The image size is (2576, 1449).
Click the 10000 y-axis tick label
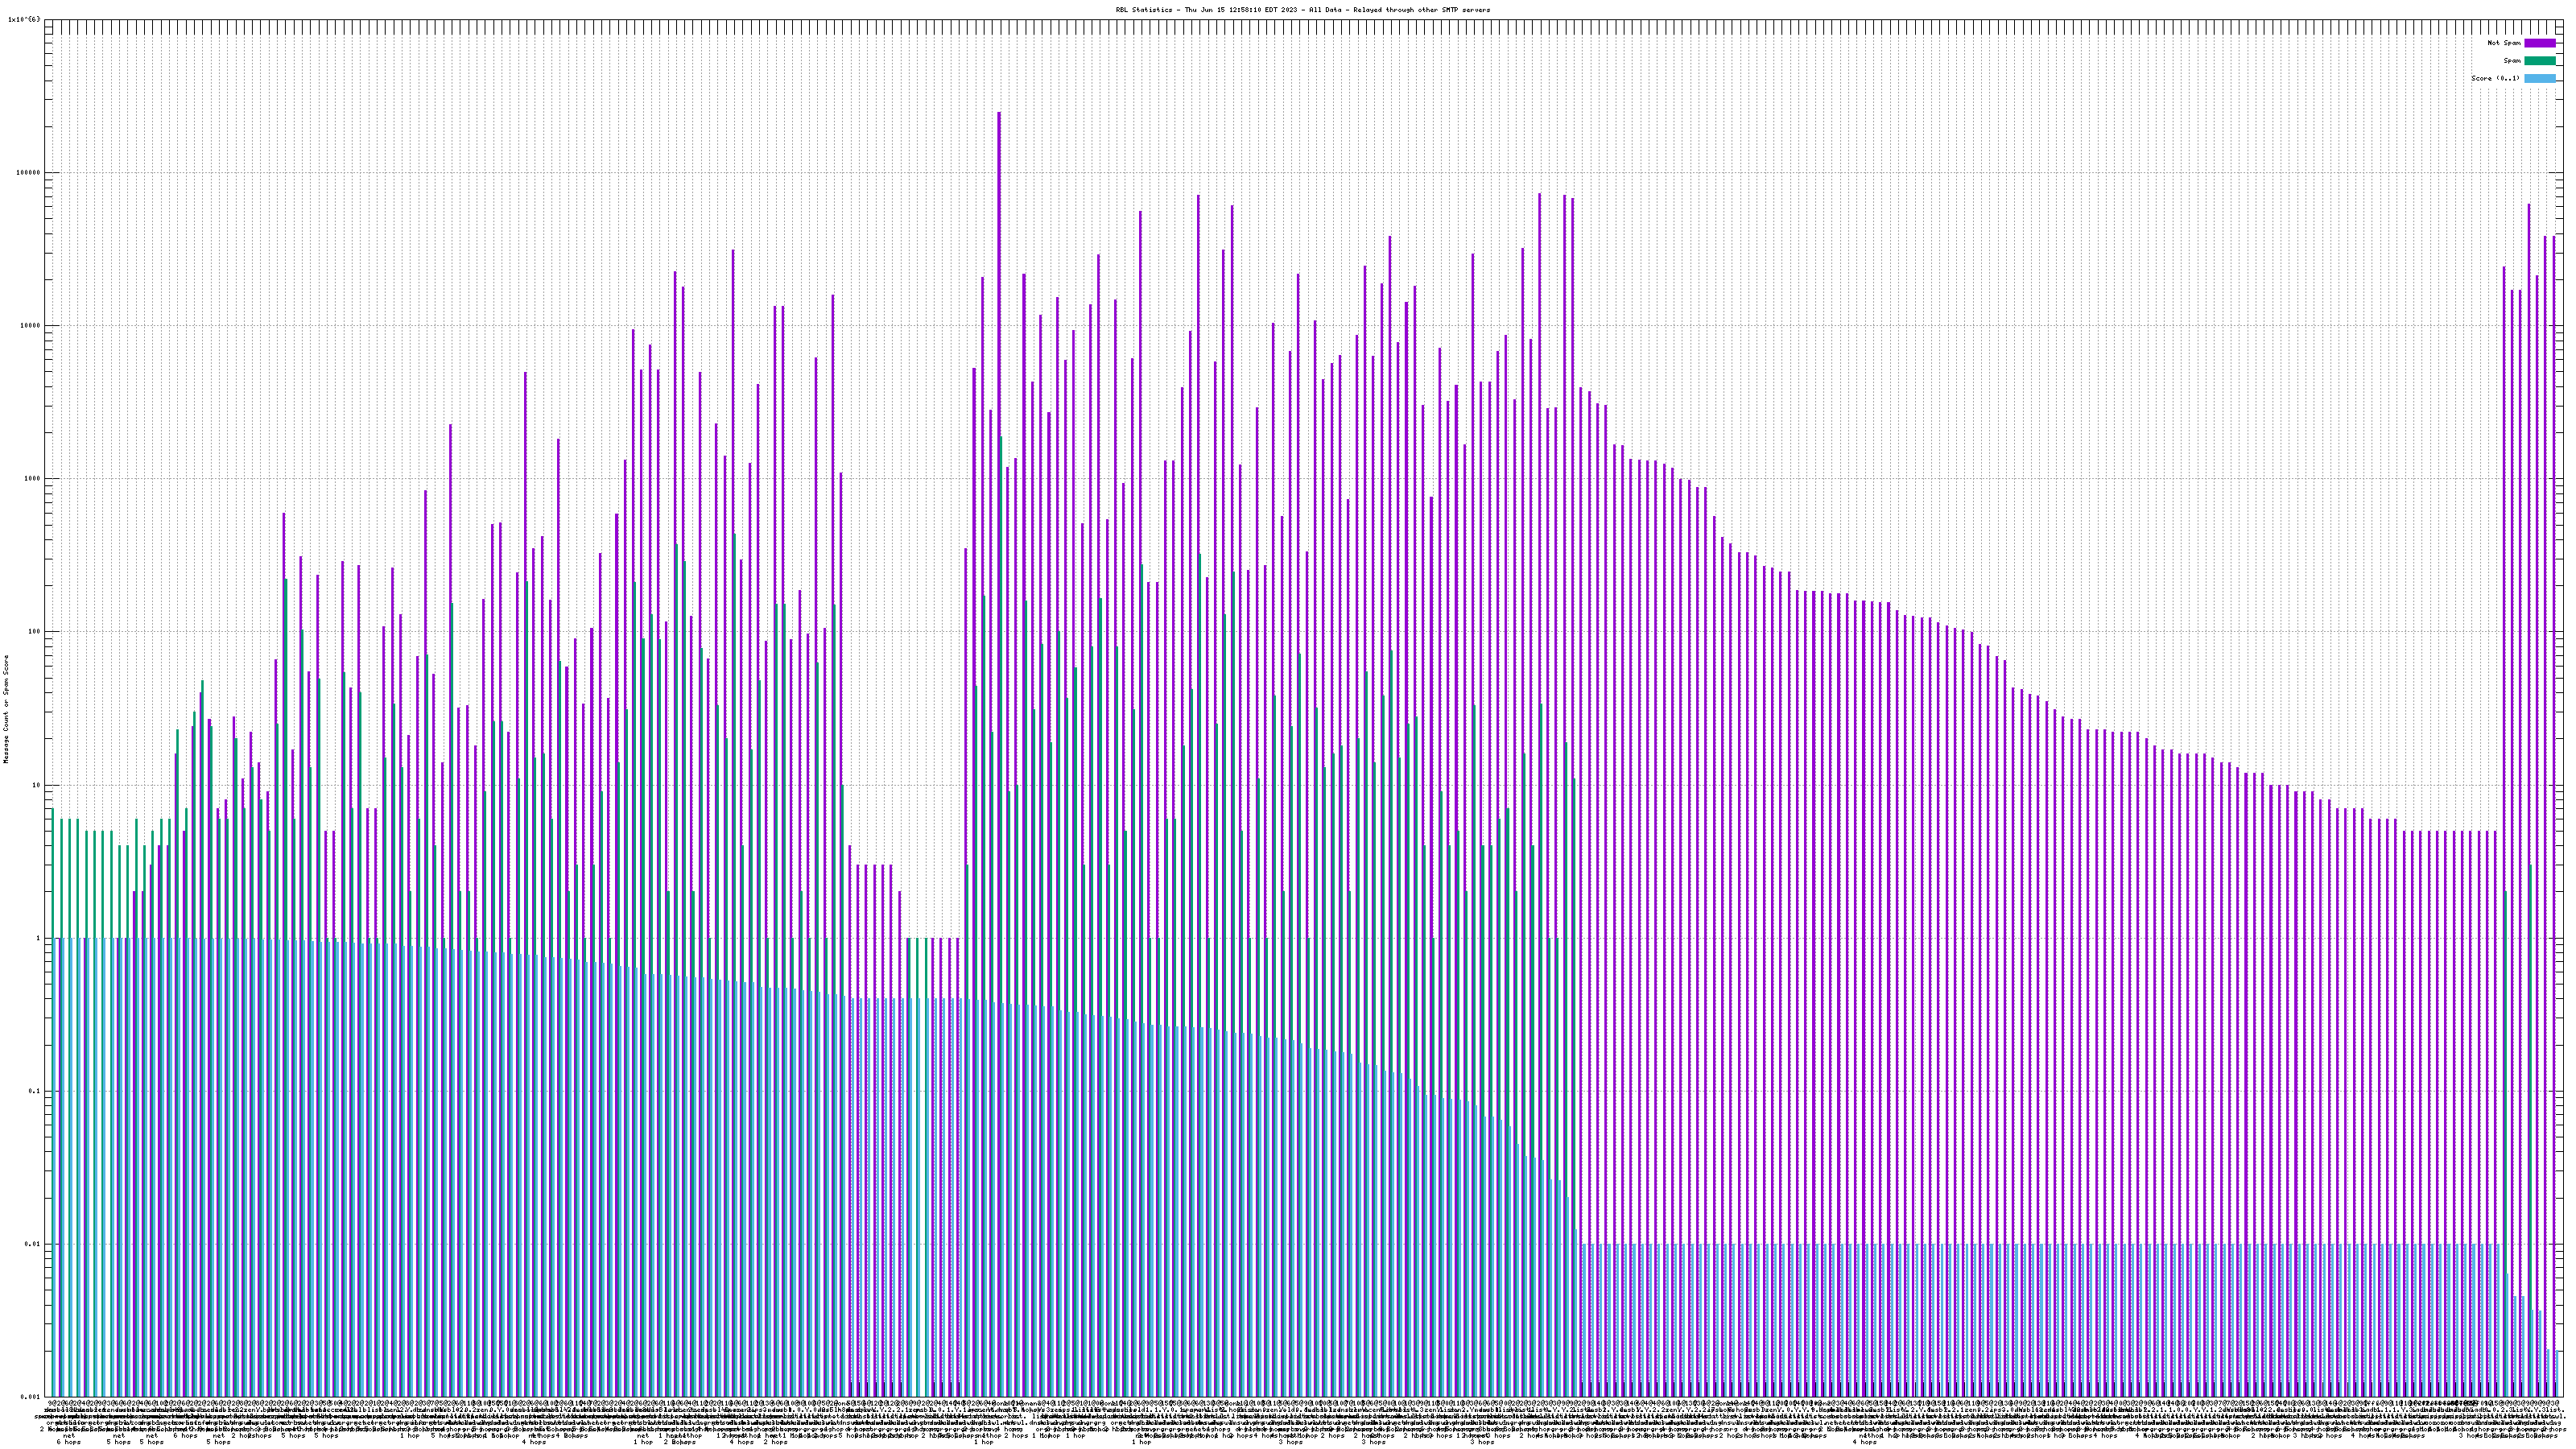pos(31,325)
